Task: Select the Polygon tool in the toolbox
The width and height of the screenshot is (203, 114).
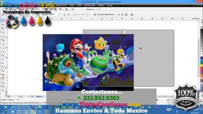Action: (3, 51)
